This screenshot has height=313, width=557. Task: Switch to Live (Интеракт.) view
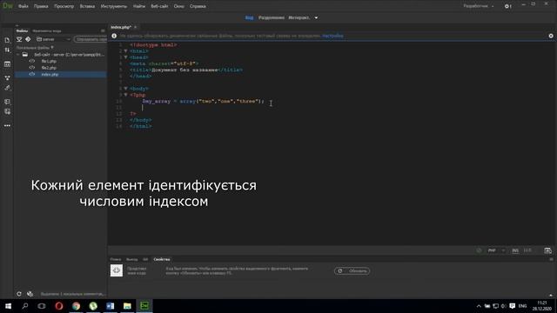click(299, 17)
